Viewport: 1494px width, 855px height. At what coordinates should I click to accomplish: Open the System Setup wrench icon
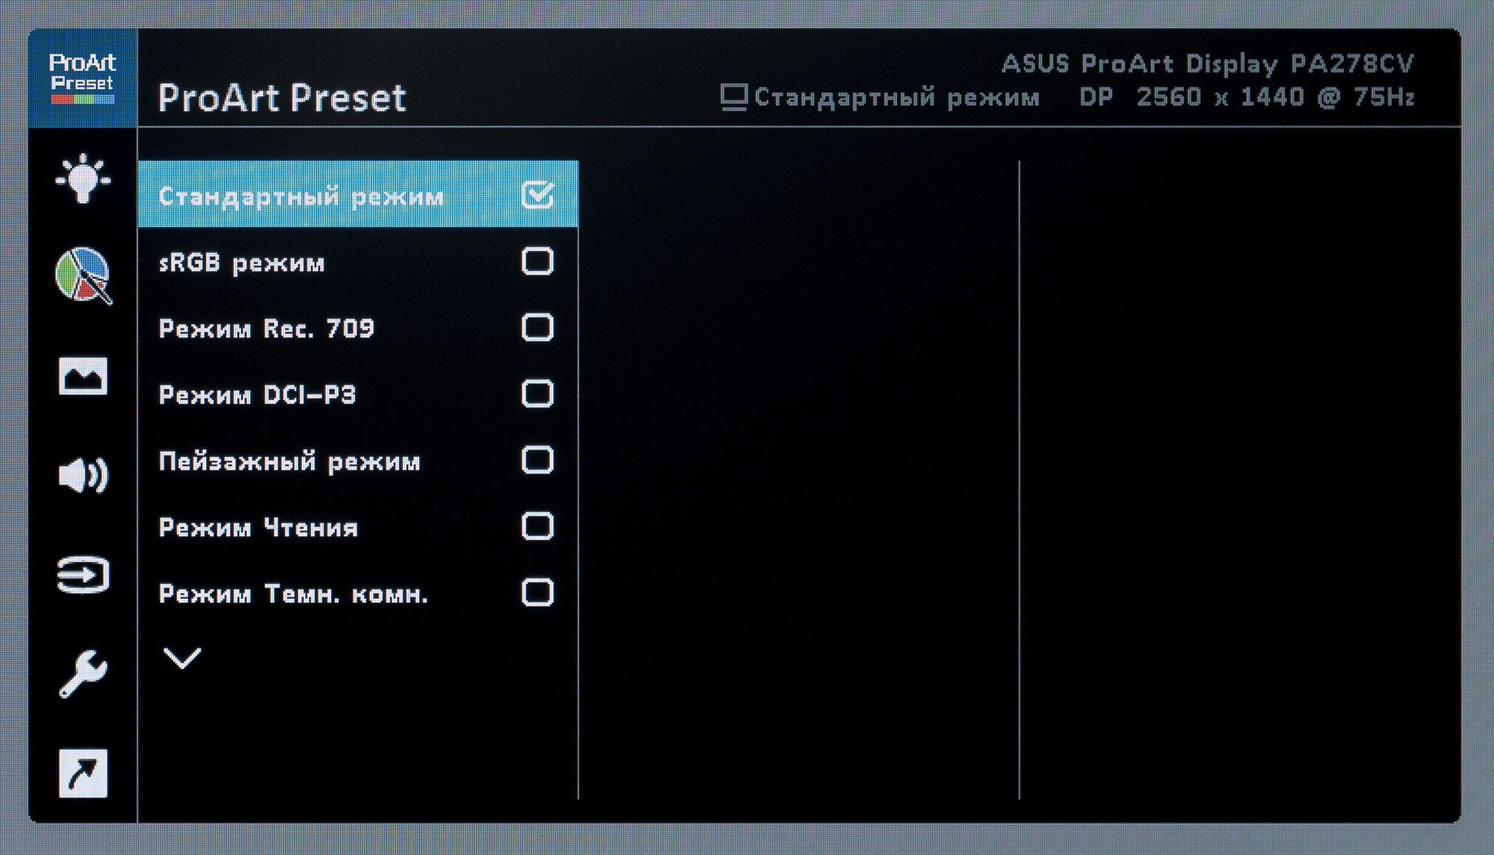[83, 674]
